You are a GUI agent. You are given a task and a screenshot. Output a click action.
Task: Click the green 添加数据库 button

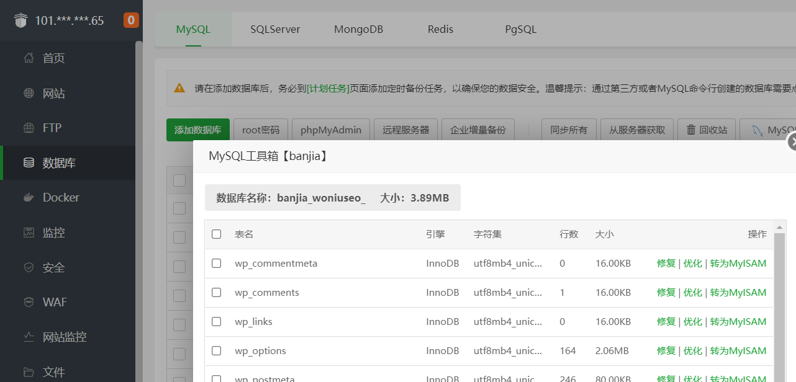[197, 130]
